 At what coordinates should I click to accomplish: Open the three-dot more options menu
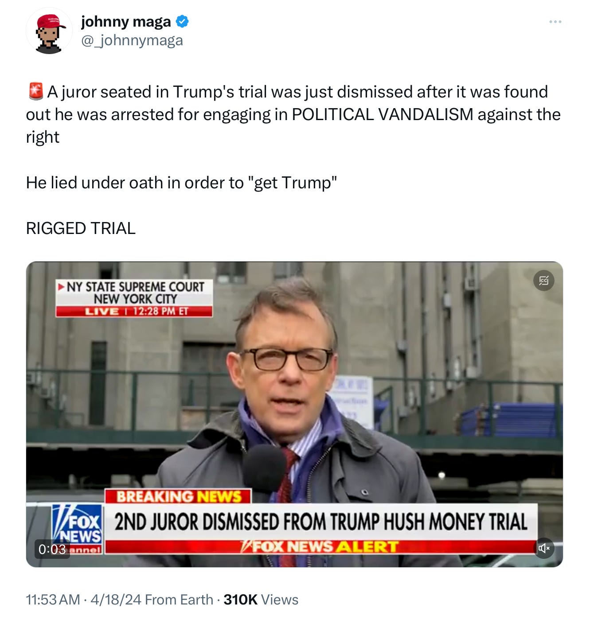pyautogui.click(x=555, y=22)
